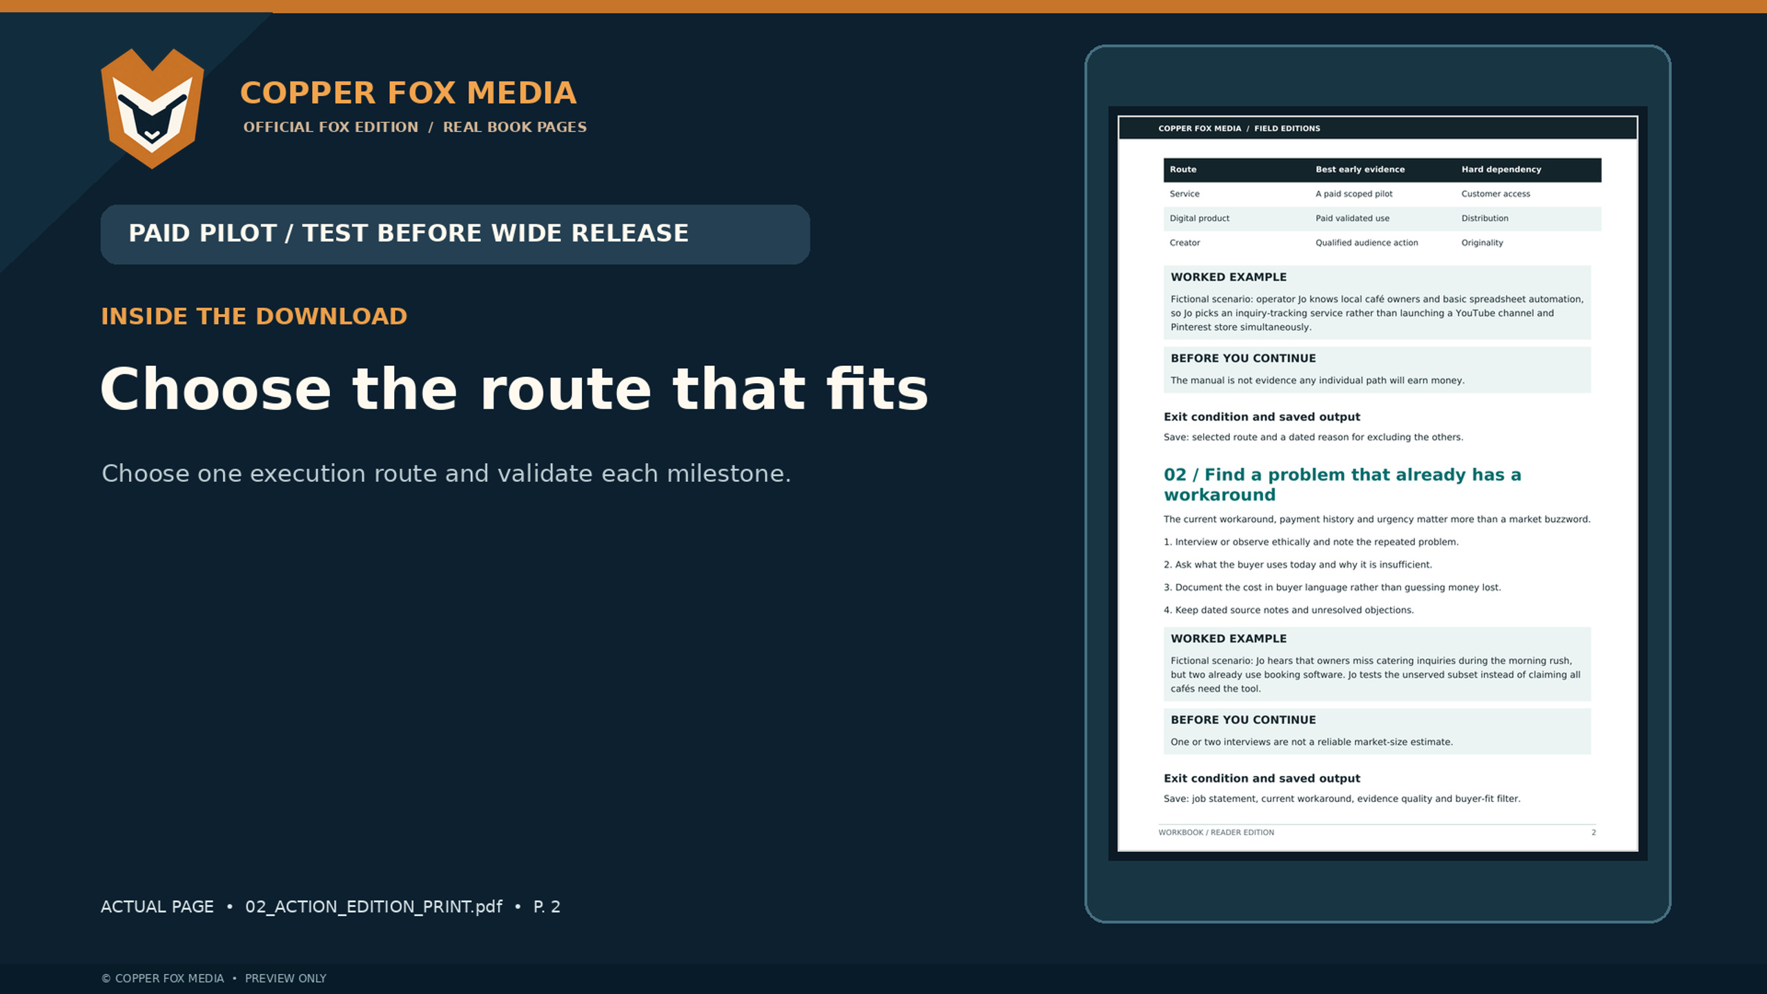Click the 02_ACTION_EDITION_PRINT.pdf filename
1767x994 pixels.
[373, 906]
